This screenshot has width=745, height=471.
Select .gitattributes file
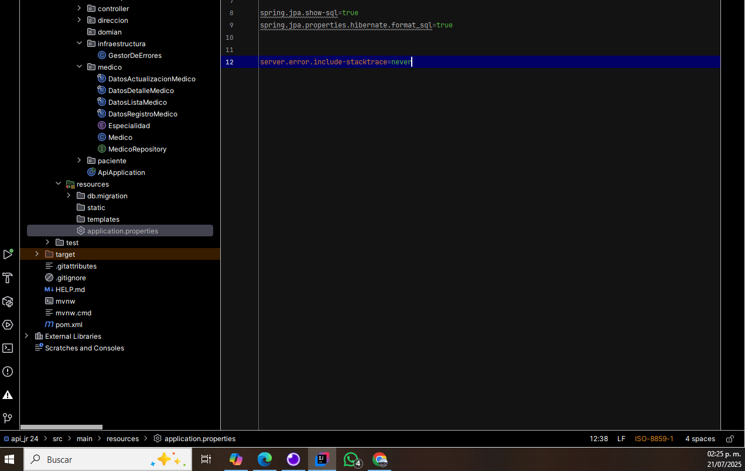point(76,266)
